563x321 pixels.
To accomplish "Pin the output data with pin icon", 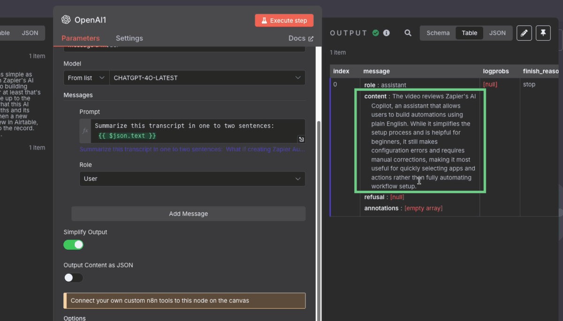I will 543,33.
